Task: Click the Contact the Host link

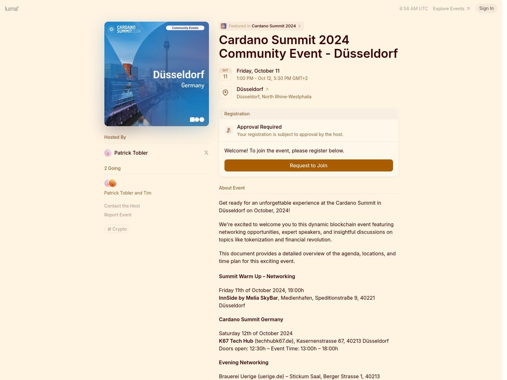Action: tap(122, 205)
